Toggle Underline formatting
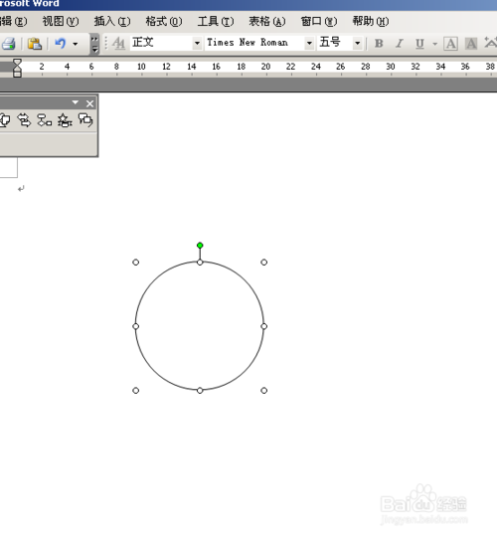 tap(419, 44)
